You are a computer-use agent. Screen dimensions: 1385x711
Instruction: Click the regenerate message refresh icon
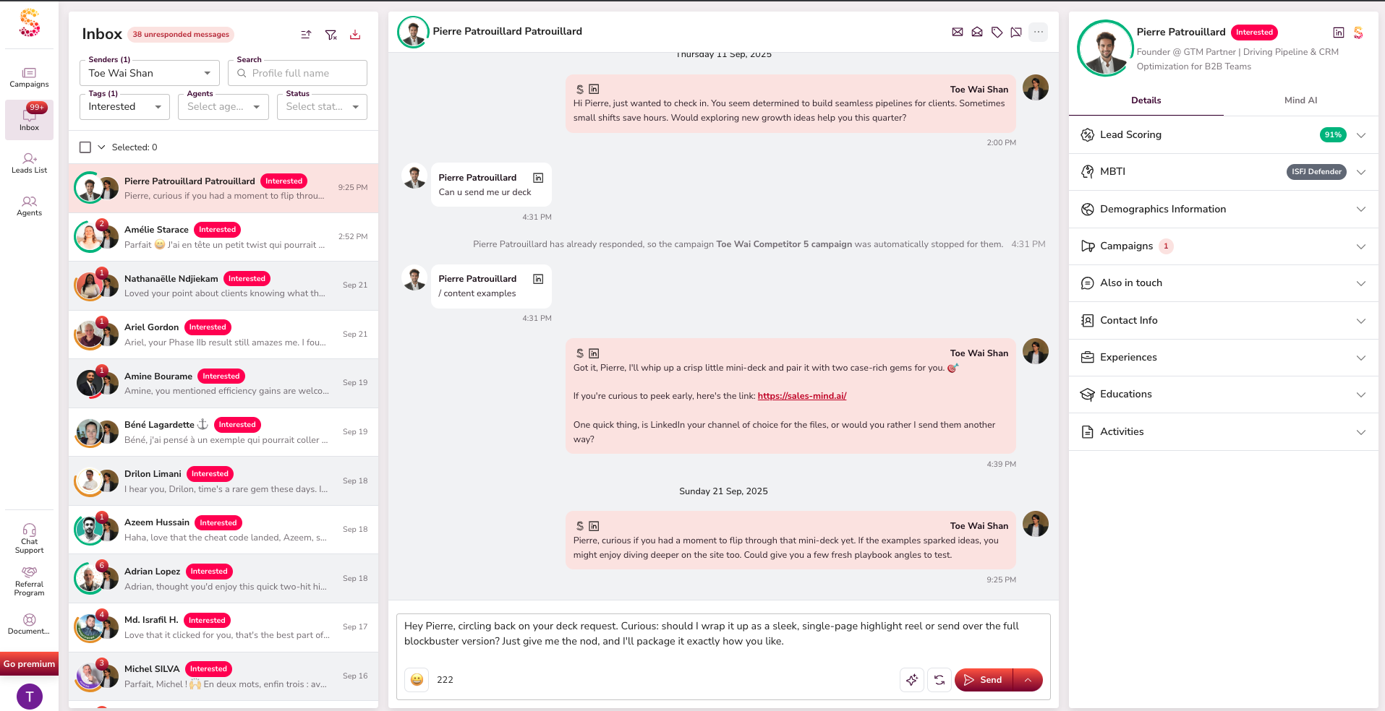939,680
